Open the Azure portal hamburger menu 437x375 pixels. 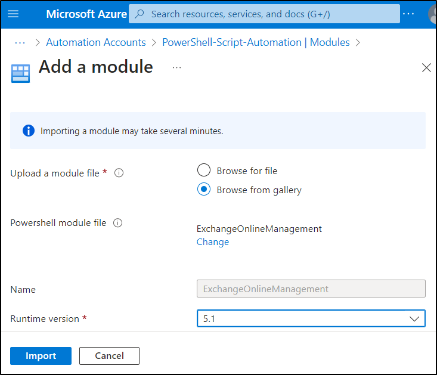[13, 14]
